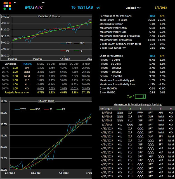Select the 'Total Return --- 2 Years' row label

click(x=113, y=20)
